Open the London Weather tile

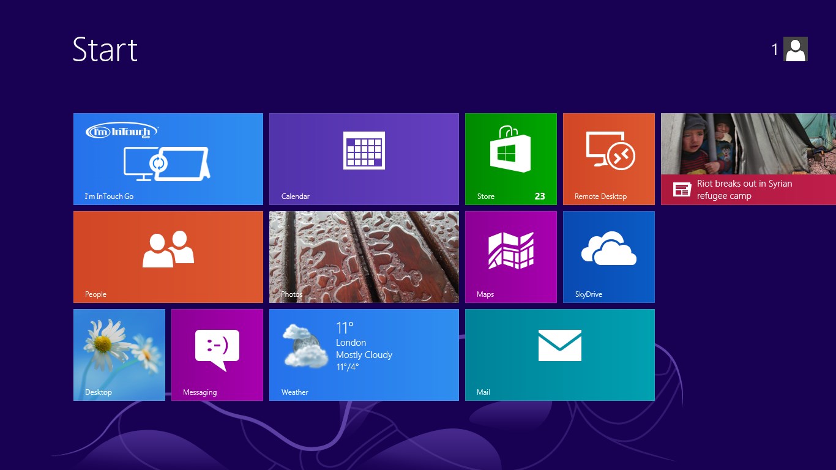tap(364, 355)
